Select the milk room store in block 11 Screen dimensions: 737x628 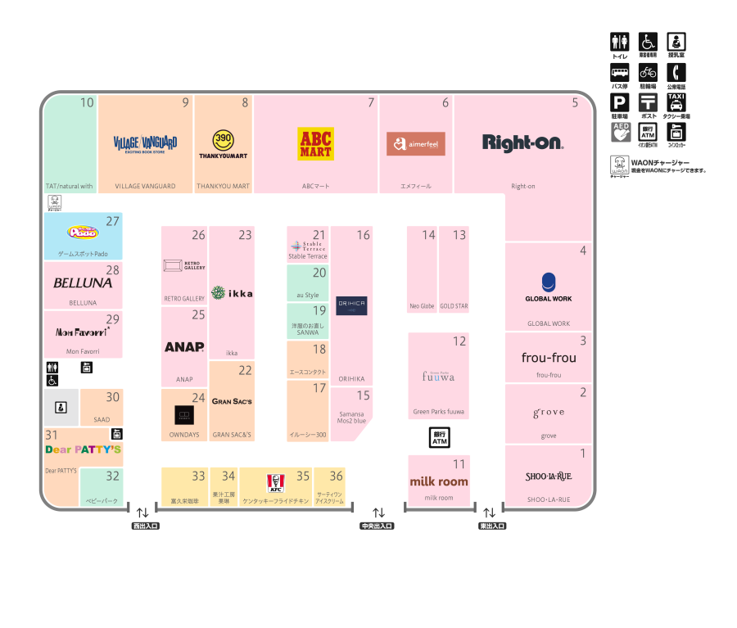point(439,481)
